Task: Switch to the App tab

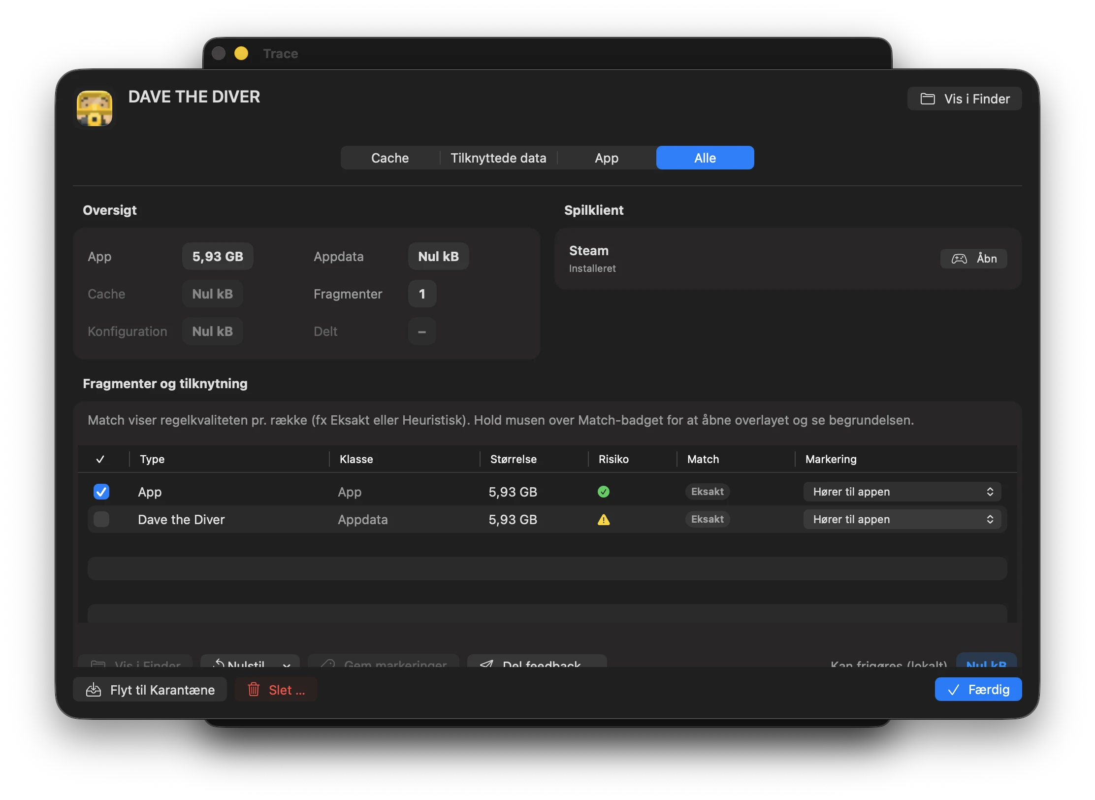Action: click(x=607, y=158)
